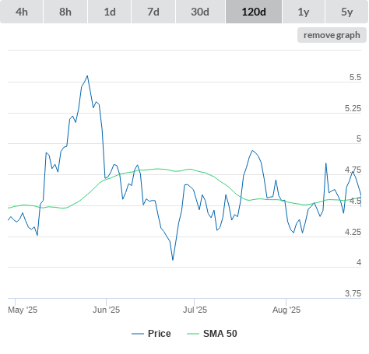Switch to the 5y range tab
Viewport: 369px width, 354px height.
point(346,12)
